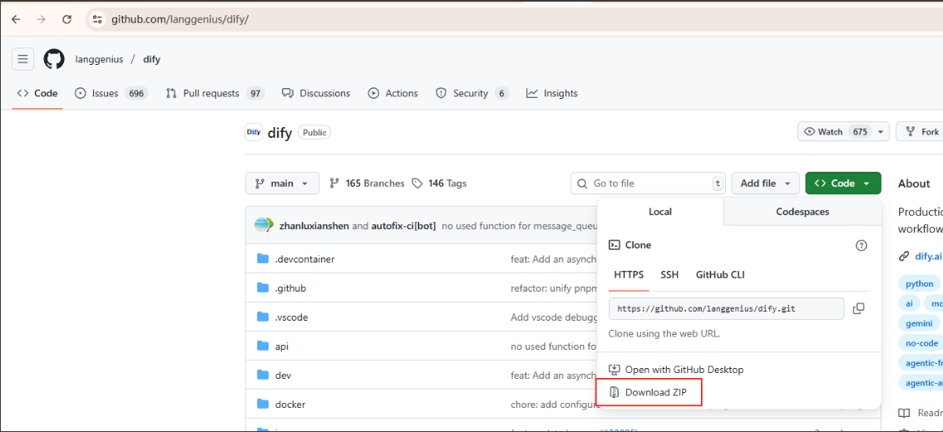Click the docker folder icon
This screenshot has height=432, width=943.
pos(262,404)
